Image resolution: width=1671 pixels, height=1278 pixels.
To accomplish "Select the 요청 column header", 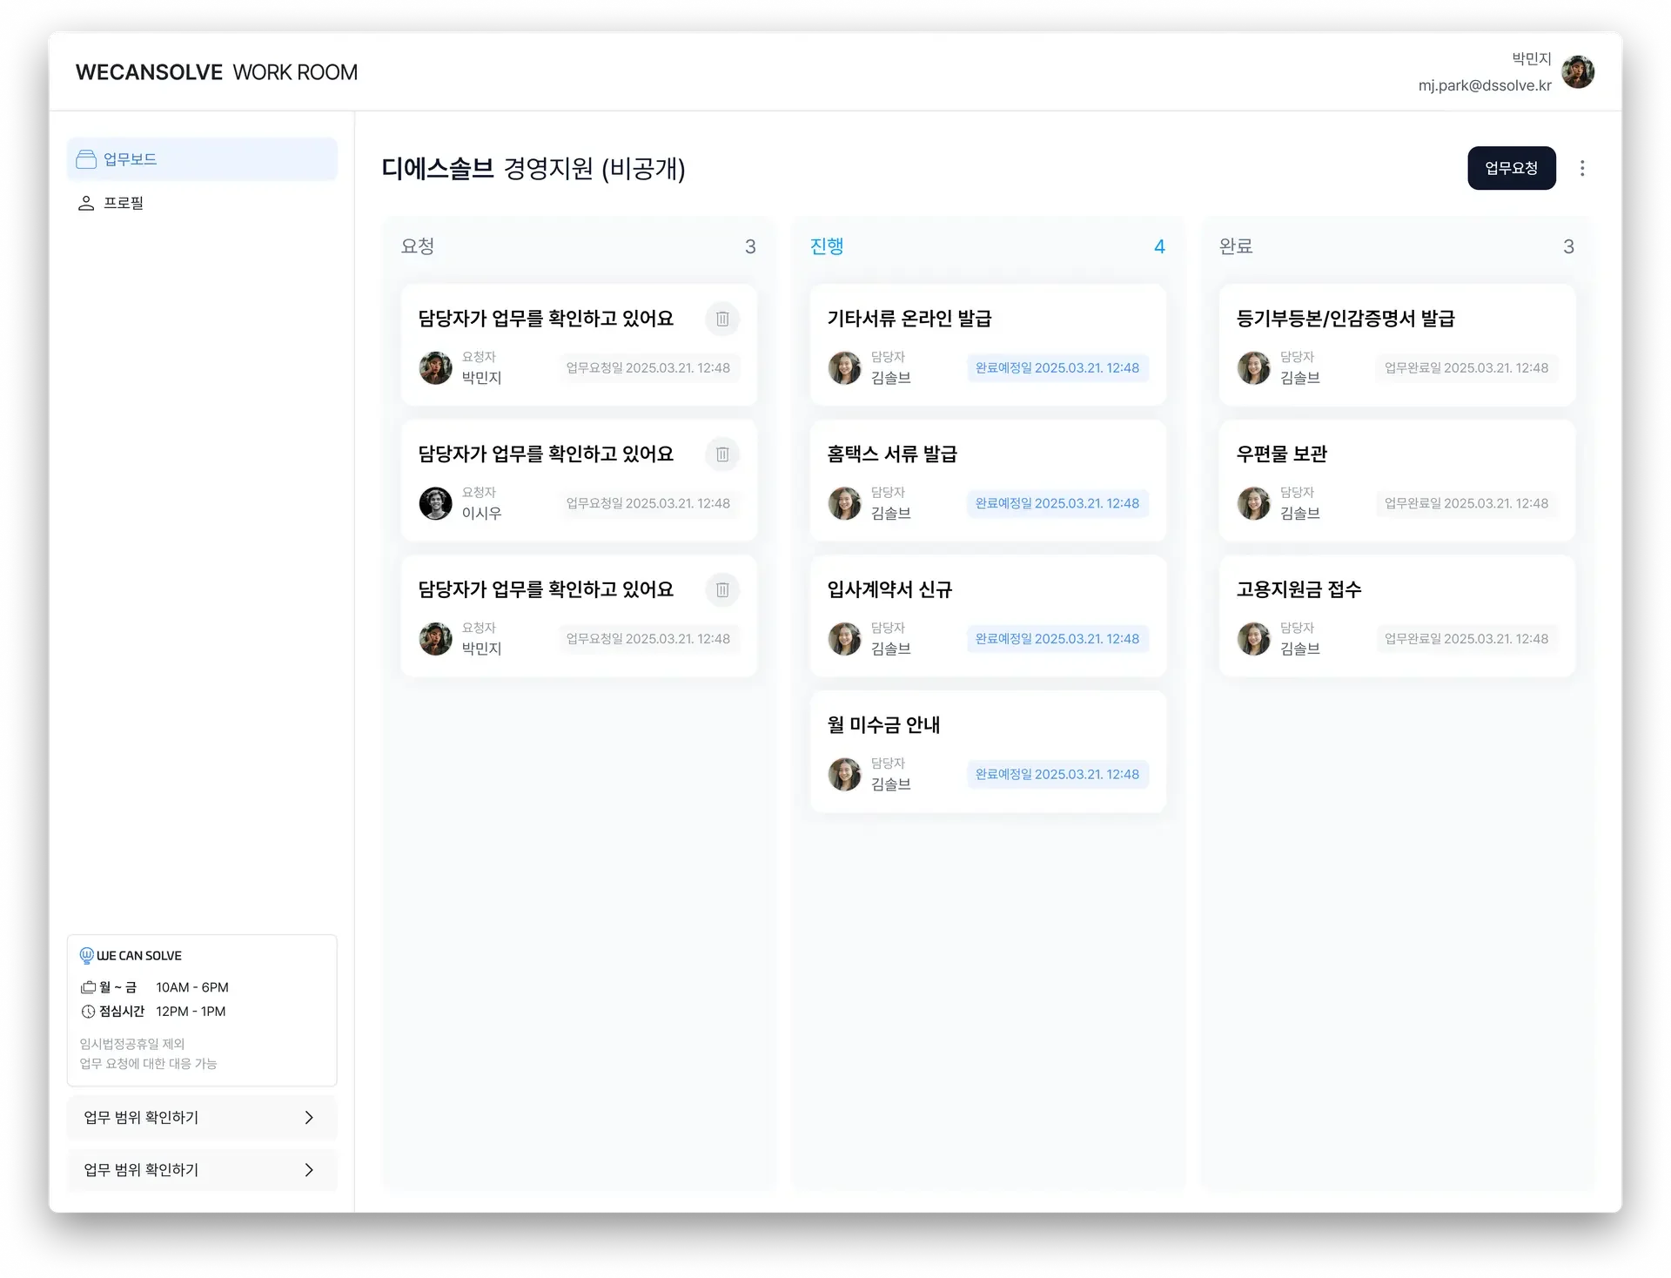I will pos(417,246).
